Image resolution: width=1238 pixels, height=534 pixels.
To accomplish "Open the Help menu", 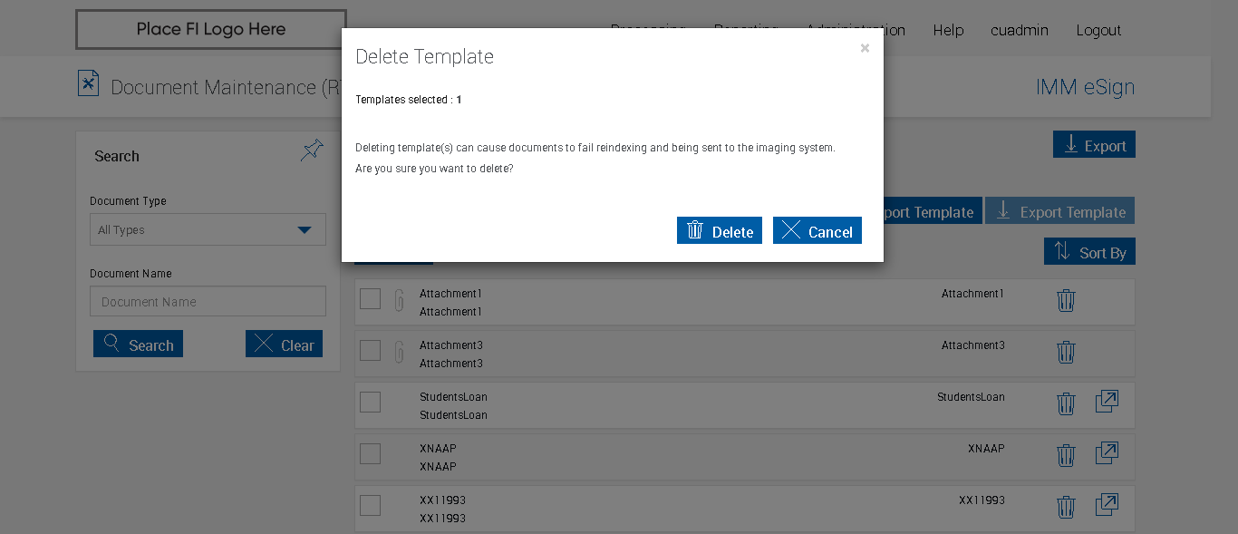I will [x=948, y=30].
